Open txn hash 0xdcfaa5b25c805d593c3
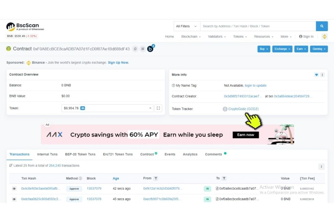This screenshot has width=334, height=222. coord(41,199)
